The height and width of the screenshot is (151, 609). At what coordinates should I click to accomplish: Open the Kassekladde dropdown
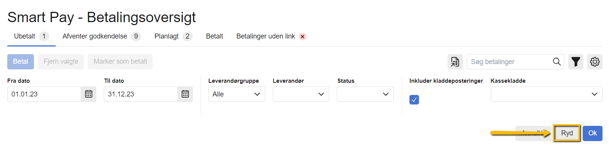(x=546, y=94)
